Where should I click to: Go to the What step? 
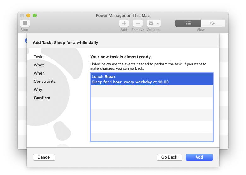[x=39, y=65]
